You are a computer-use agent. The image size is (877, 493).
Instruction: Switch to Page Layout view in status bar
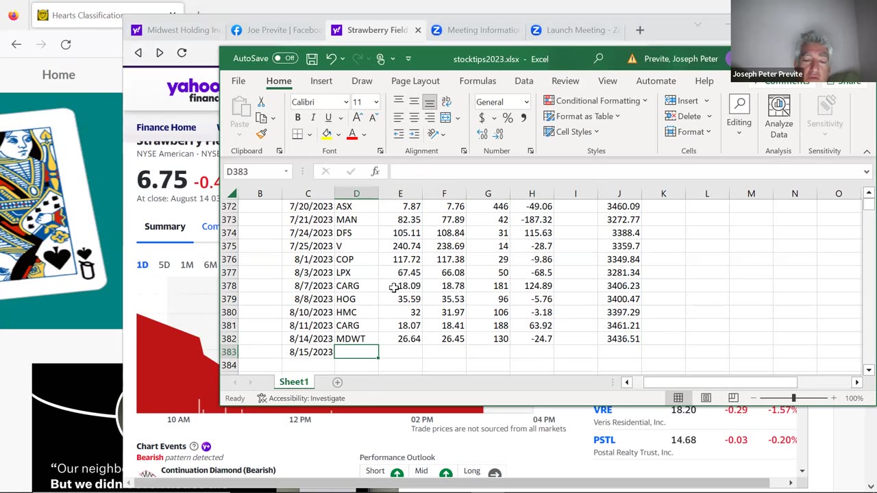706,398
